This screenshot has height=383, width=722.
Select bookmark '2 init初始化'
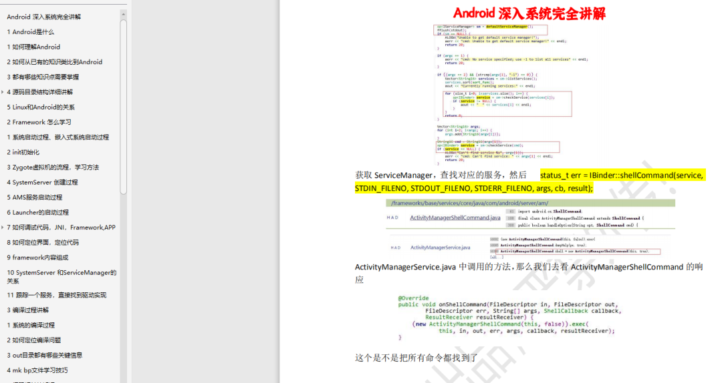click(23, 152)
